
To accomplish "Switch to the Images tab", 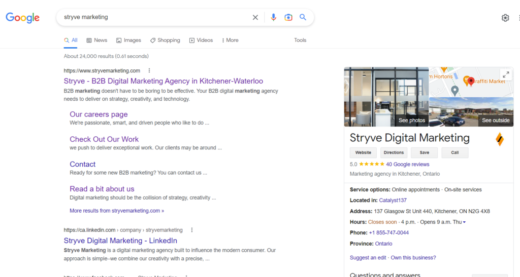I will [x=128, y=41].
